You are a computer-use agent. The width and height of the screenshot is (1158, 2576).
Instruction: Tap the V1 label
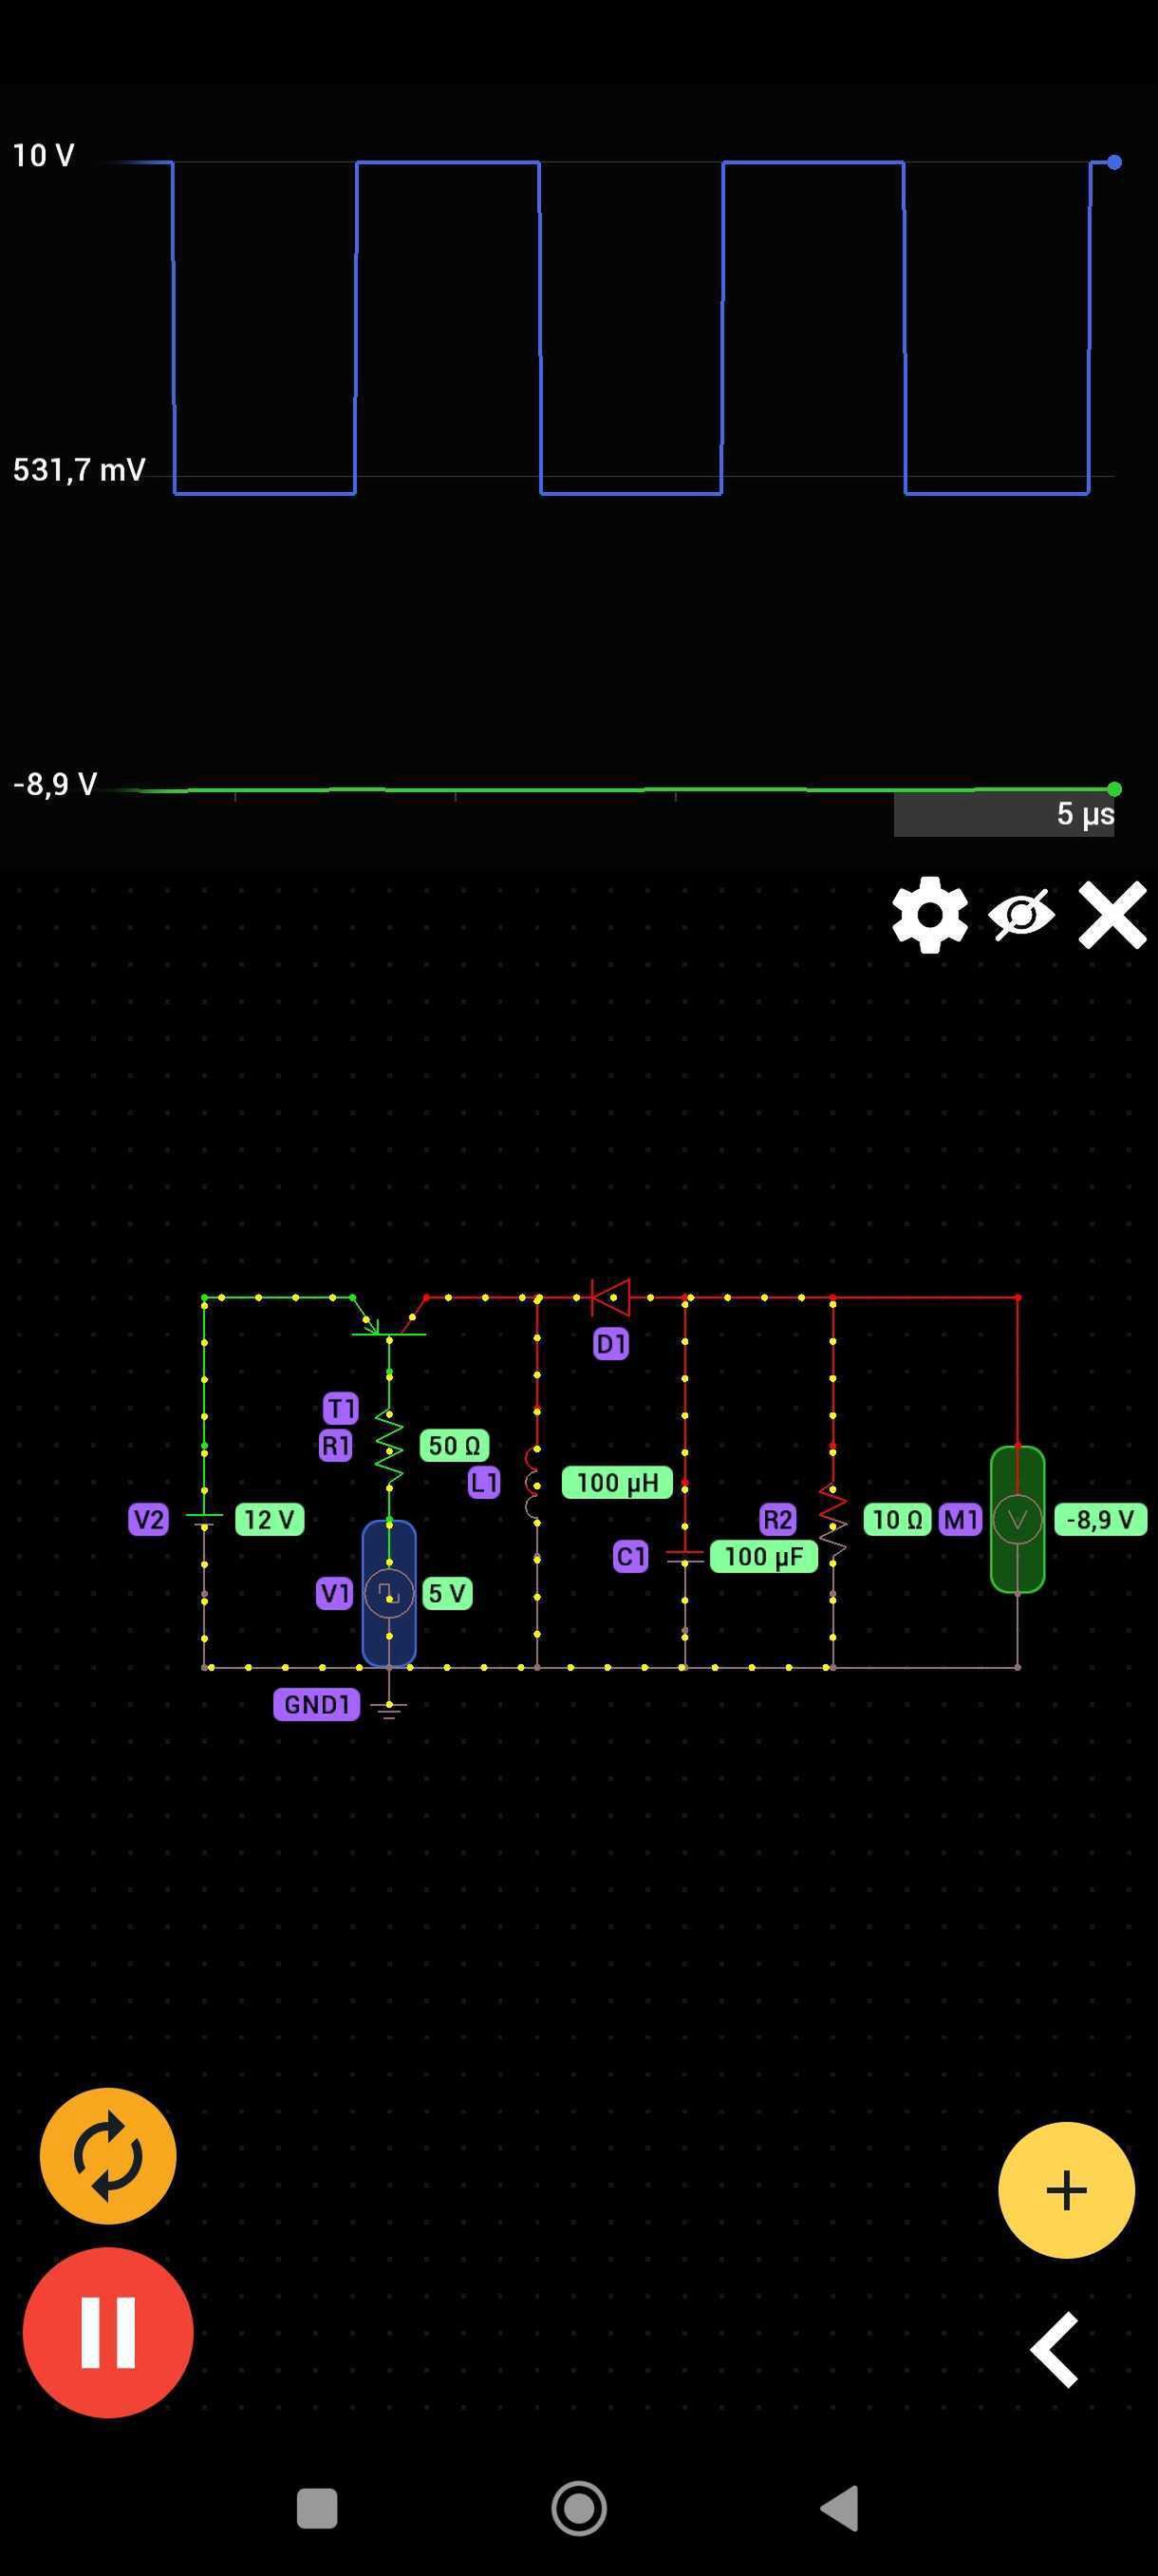[x=335, y=1593]
